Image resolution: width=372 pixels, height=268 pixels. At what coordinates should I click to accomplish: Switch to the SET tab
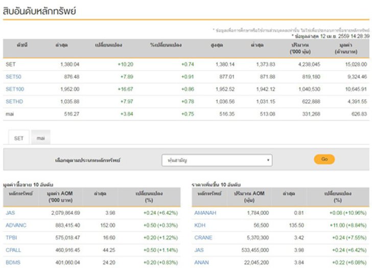point(19,138)
